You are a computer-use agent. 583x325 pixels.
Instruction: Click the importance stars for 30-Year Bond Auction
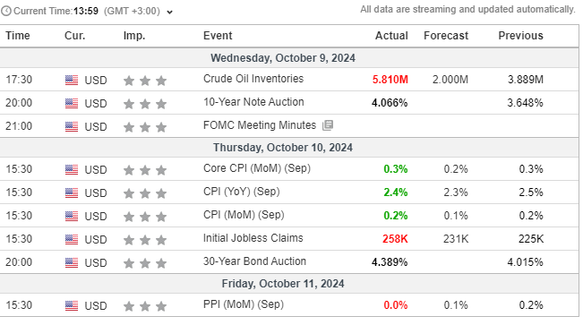point(145,263)
